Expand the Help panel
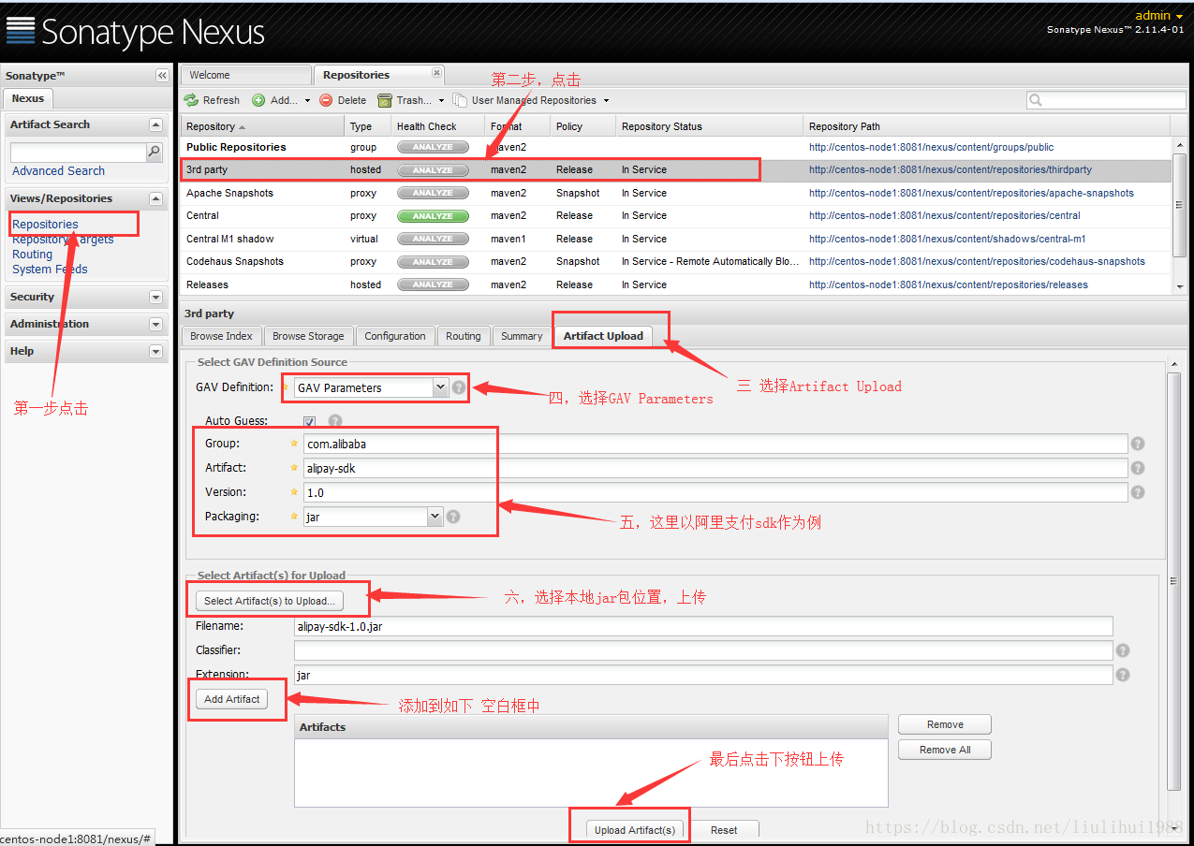The height and width of the screenshot is (846, 1194). coord(155,351)
